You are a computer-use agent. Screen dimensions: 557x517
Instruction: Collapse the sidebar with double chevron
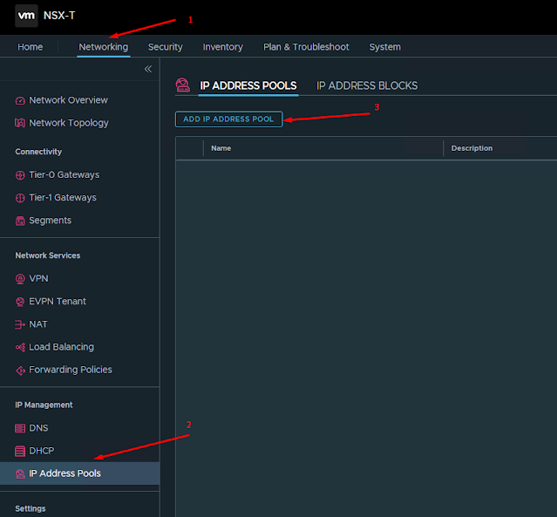[x=148, y=69]
